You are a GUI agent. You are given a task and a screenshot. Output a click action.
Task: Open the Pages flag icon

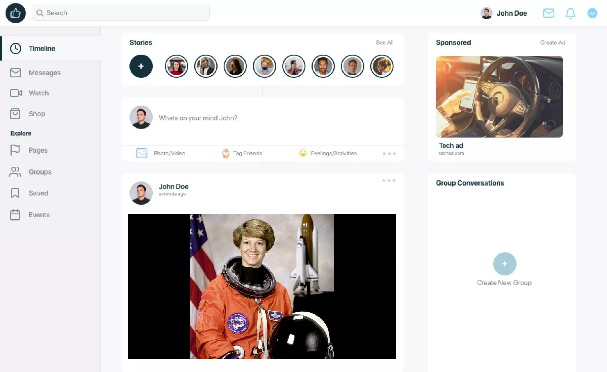click(x=15, y=150)
